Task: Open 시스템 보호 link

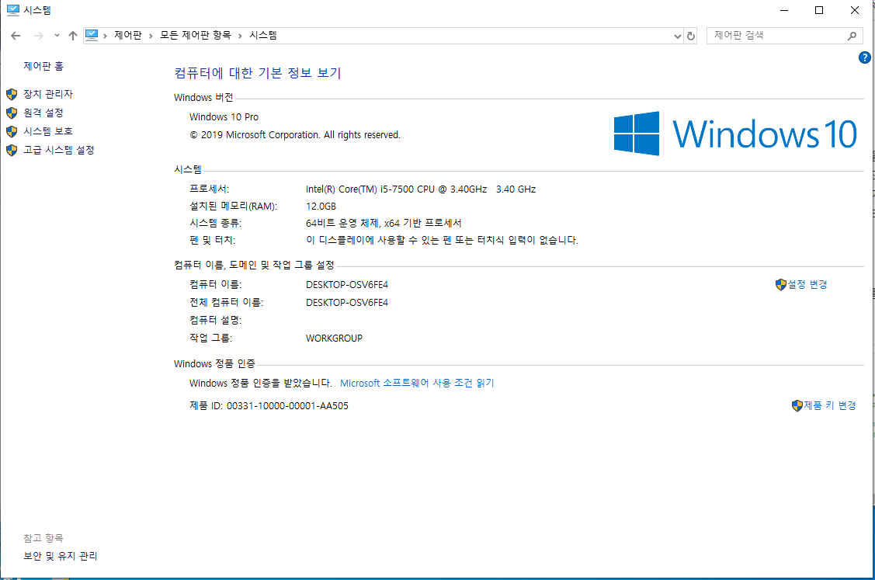Action: [x=48, y=131]
